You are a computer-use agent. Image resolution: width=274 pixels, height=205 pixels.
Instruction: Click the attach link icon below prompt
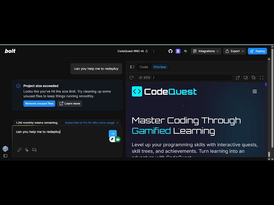(x=19, y=150)
